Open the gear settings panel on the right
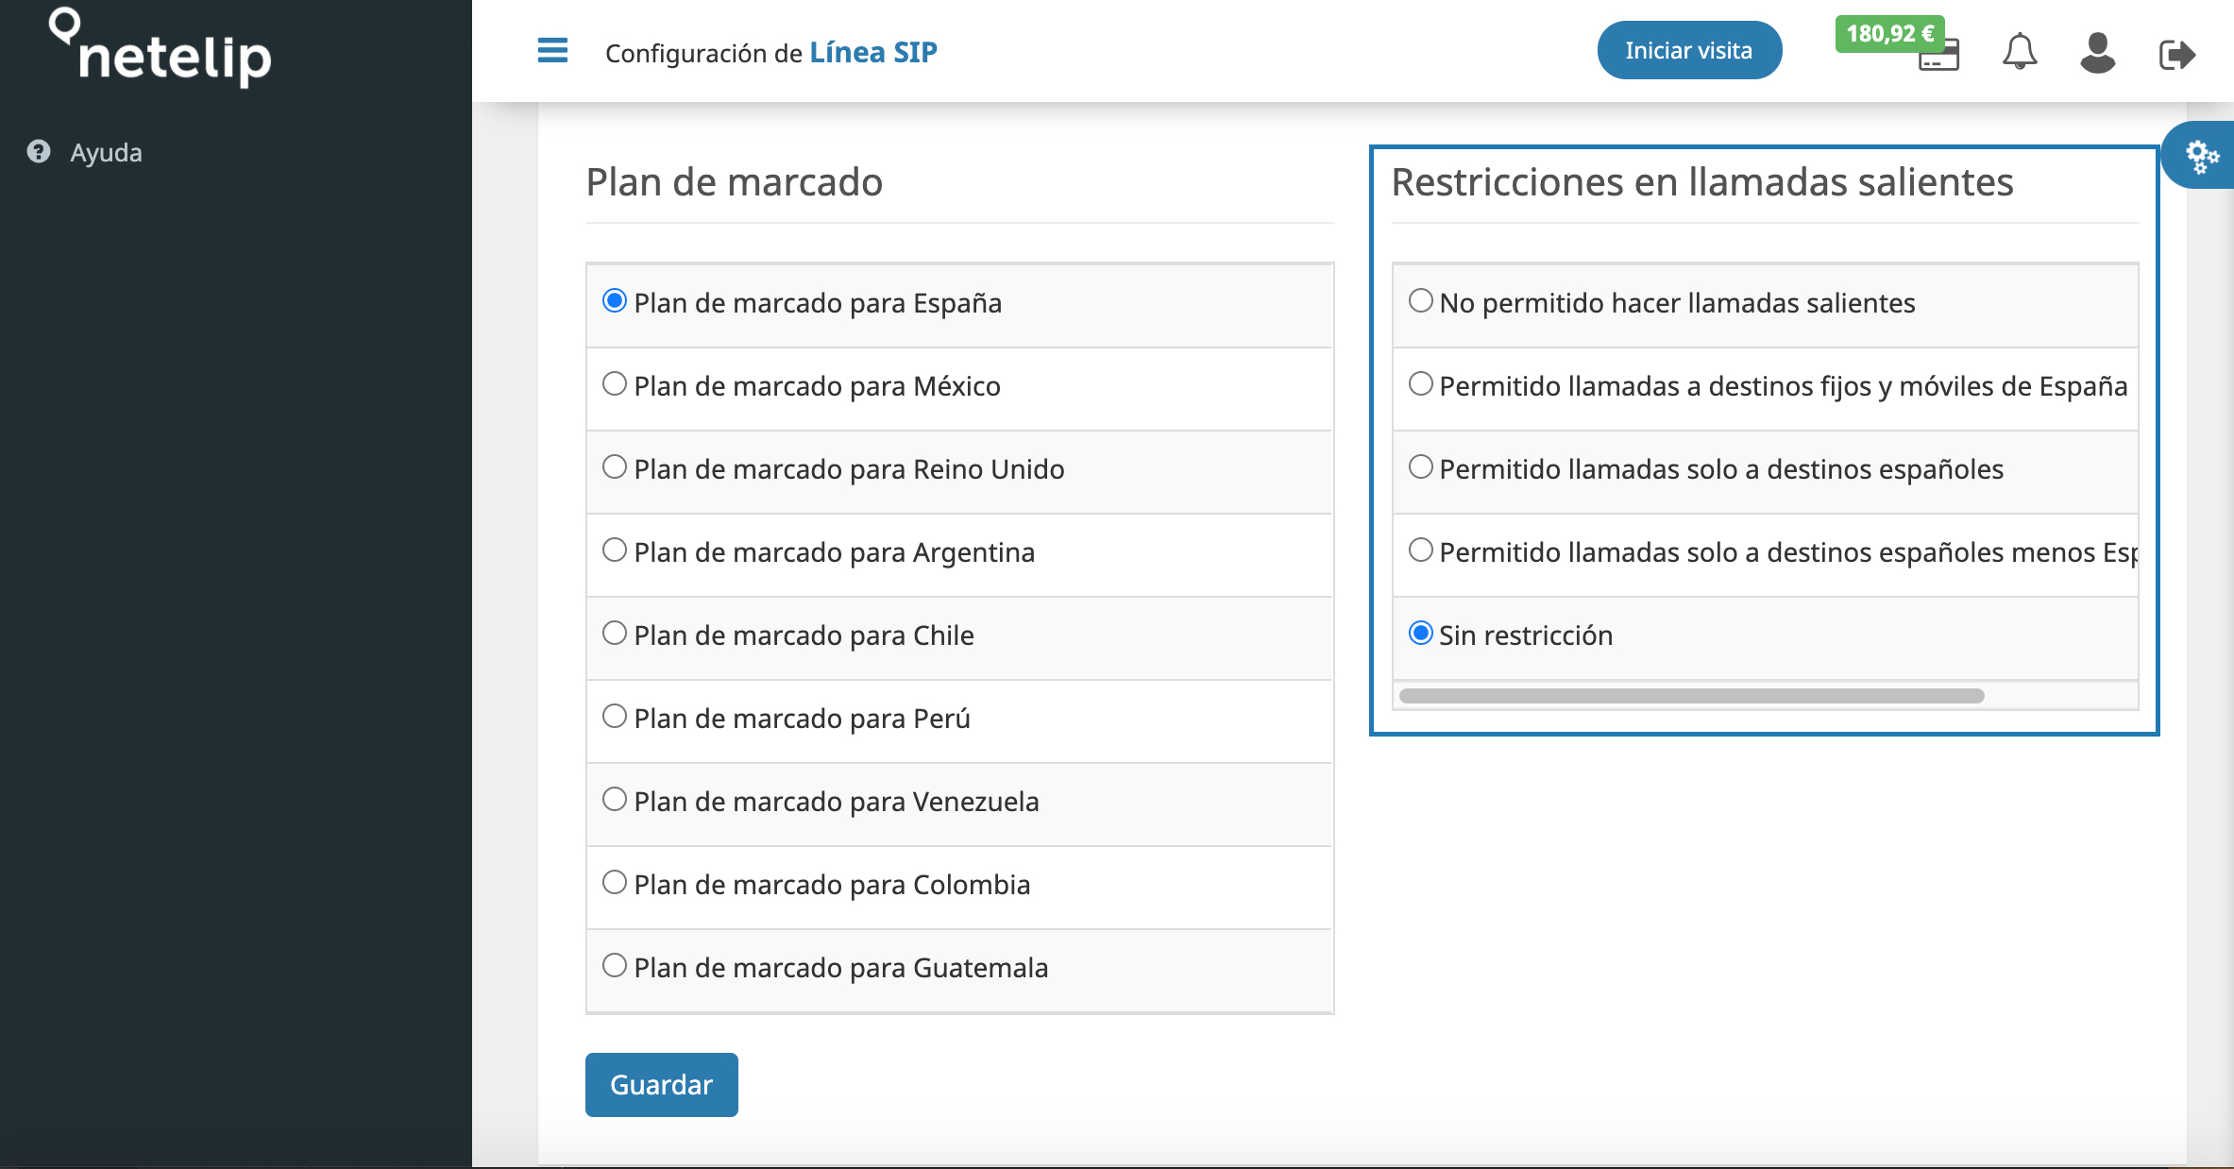Image resolution: width=2234 pixels, height=1169 pixels. (x=2201, y=155)
